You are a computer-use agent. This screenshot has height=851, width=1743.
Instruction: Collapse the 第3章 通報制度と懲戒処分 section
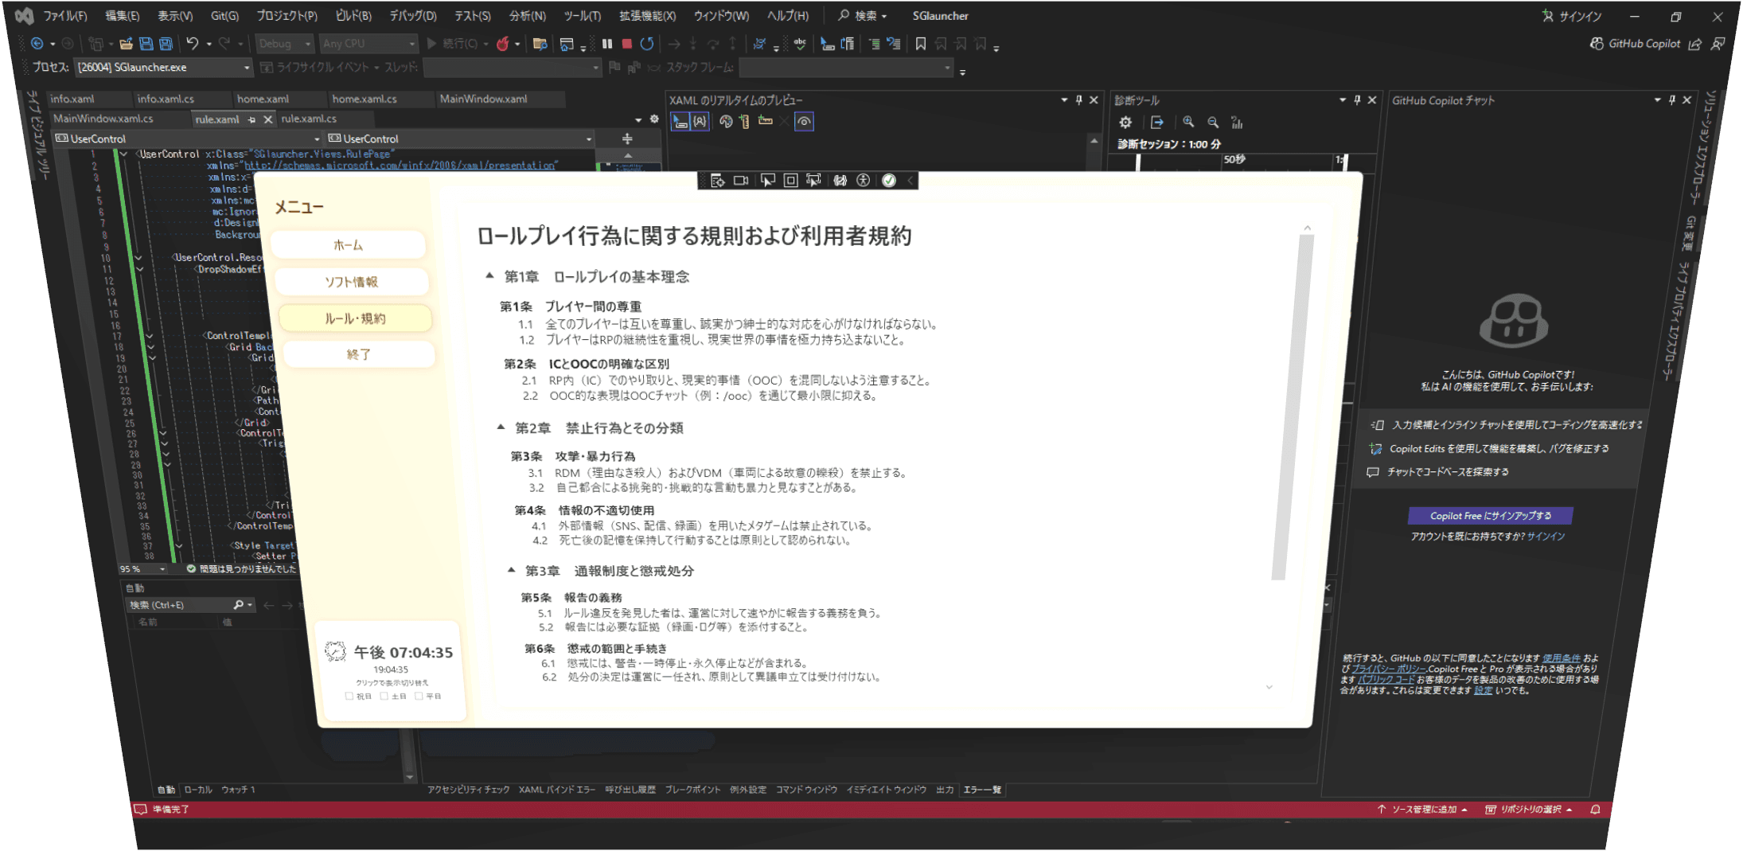tap(511, 570)
